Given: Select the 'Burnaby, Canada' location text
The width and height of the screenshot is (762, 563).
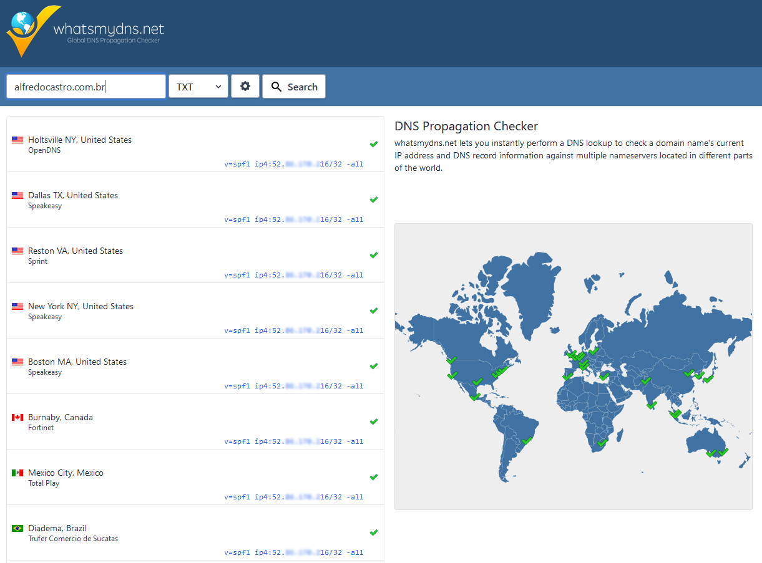Looking at the screenshot, I should click(61, 418).
